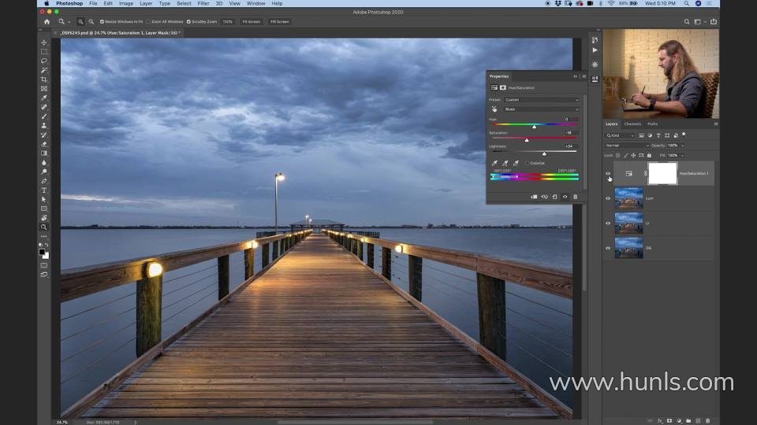Select the Move tool
This screenshot has width=757, height=425.
pos(44,42)
